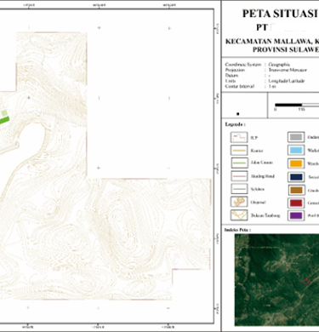Pick the gray legend color swatch
The height and width of the screenshot is (332, 319).
click(x=296, y=137)
